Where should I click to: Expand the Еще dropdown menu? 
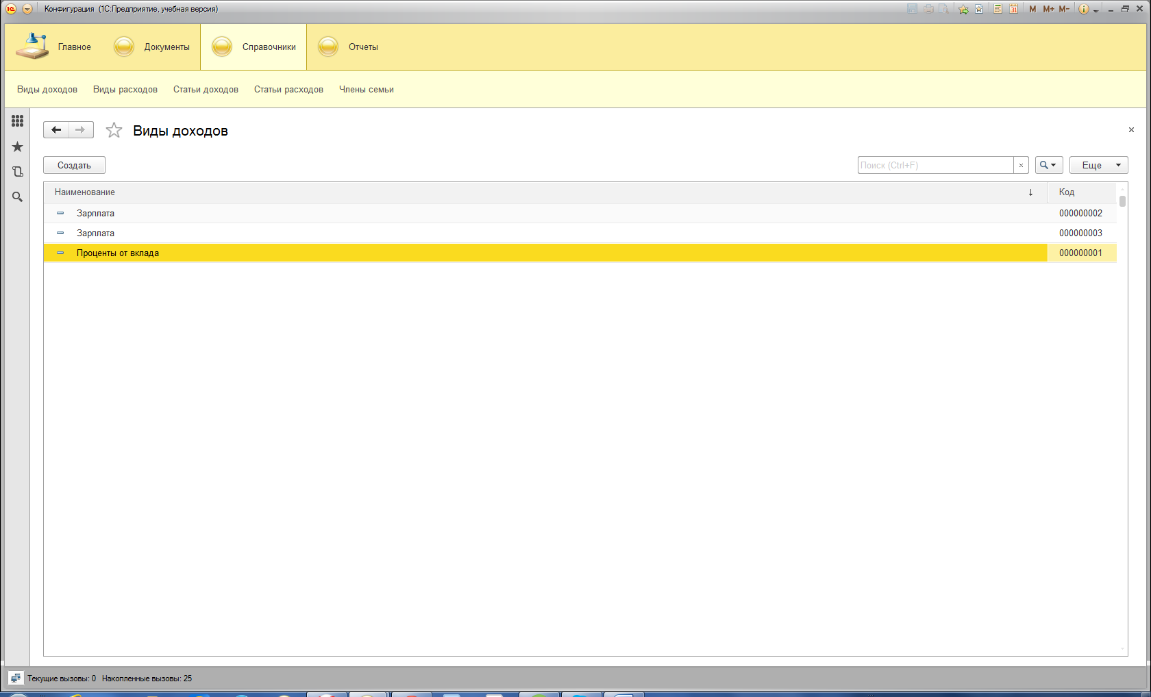click(x=1098, y=165)
